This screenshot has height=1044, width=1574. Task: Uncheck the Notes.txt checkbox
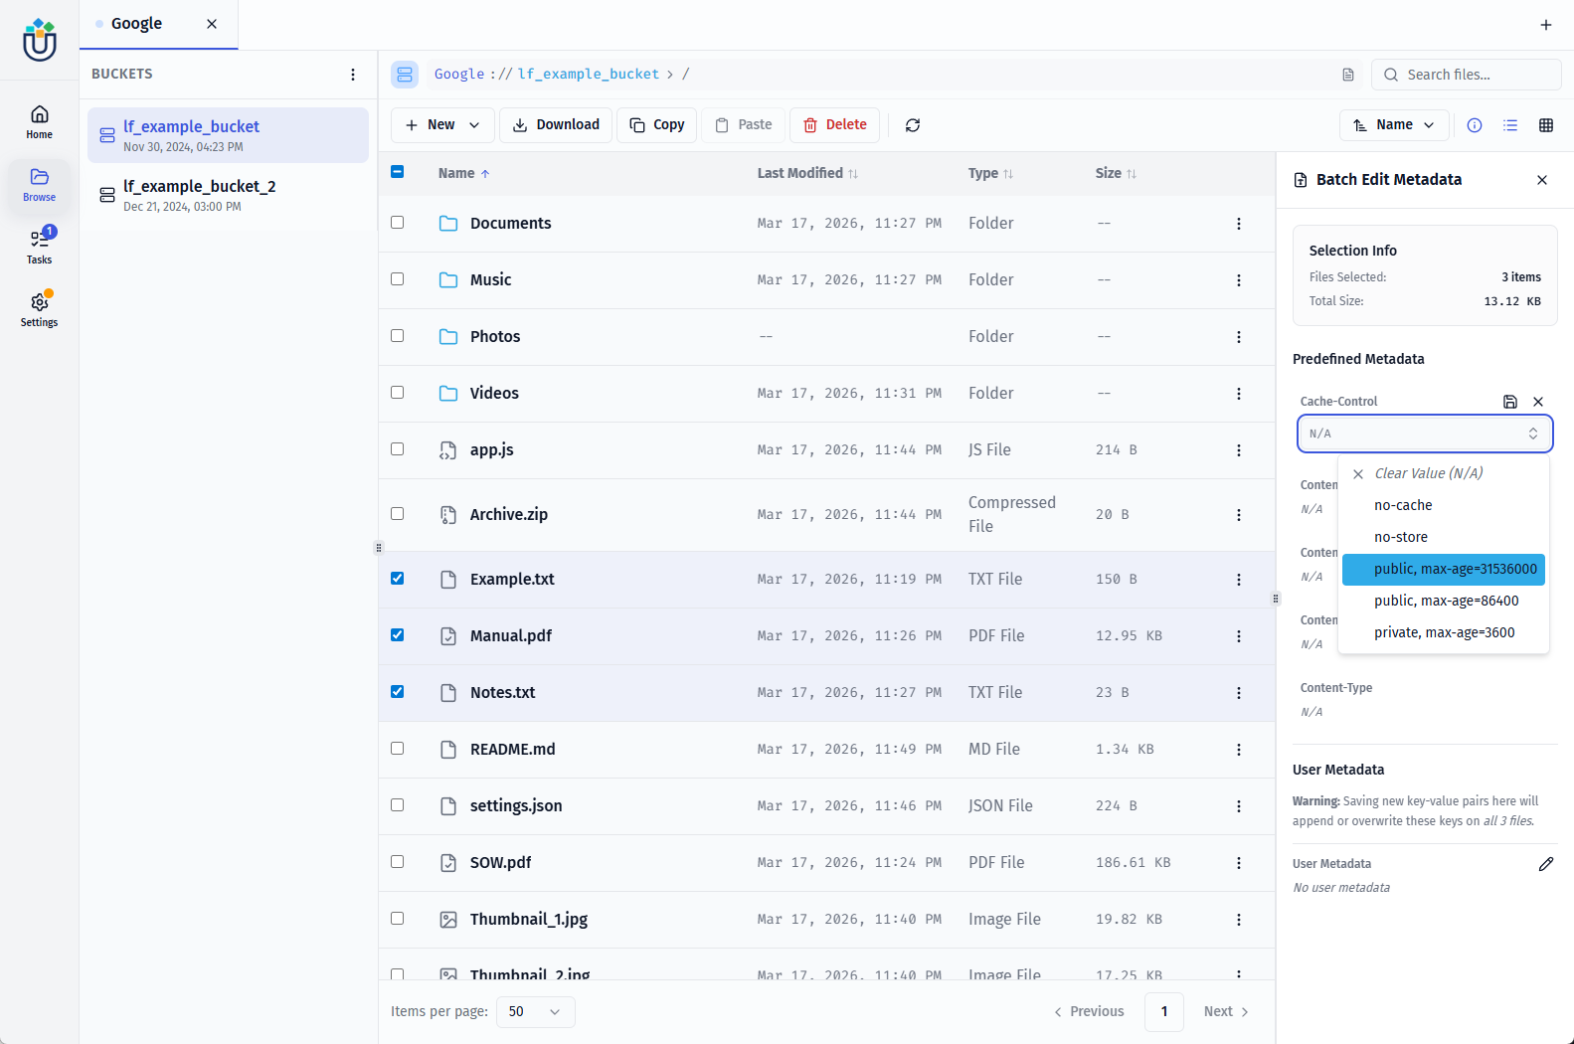[x=398, y=692]
